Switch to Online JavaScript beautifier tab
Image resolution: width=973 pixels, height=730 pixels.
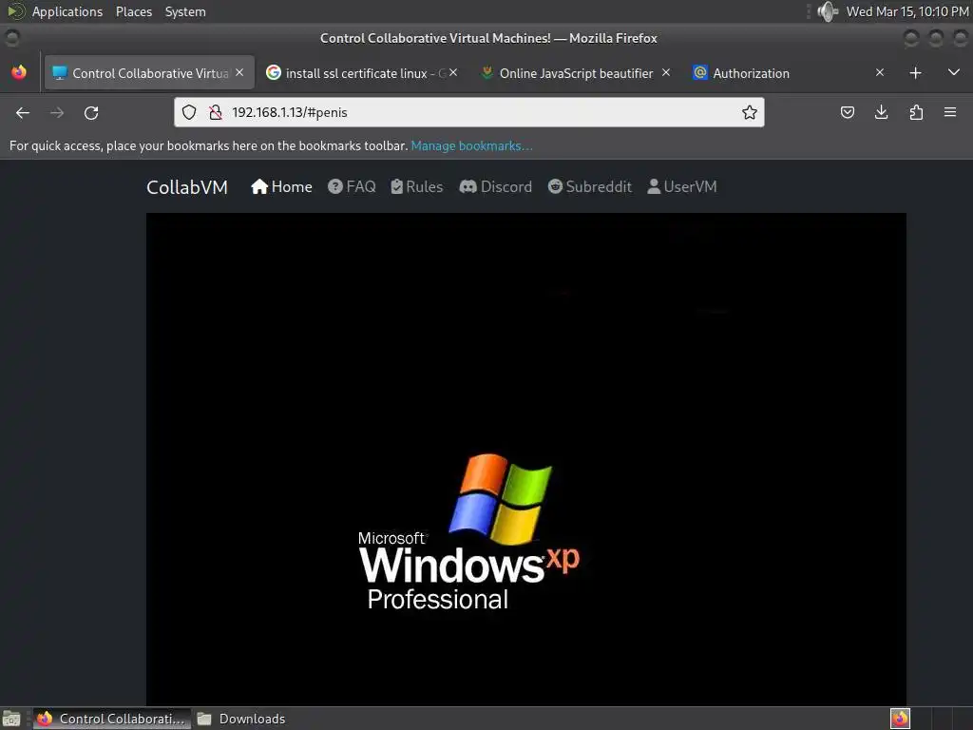(x=576, y=72)
